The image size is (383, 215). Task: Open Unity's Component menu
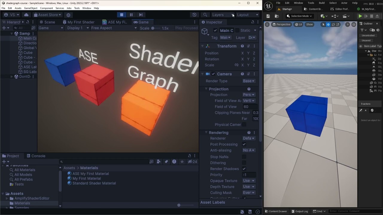pos(46,8)
